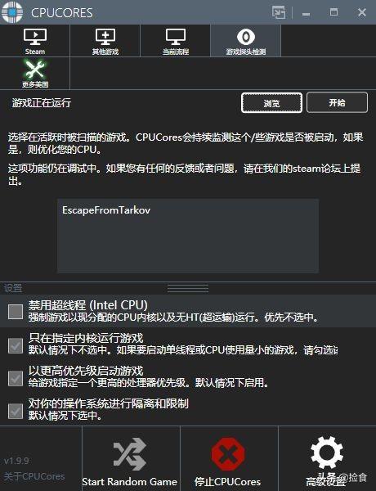The image size is (376, 491).
Task: Open advanced settings gear icon
Action: pos(327,453)
